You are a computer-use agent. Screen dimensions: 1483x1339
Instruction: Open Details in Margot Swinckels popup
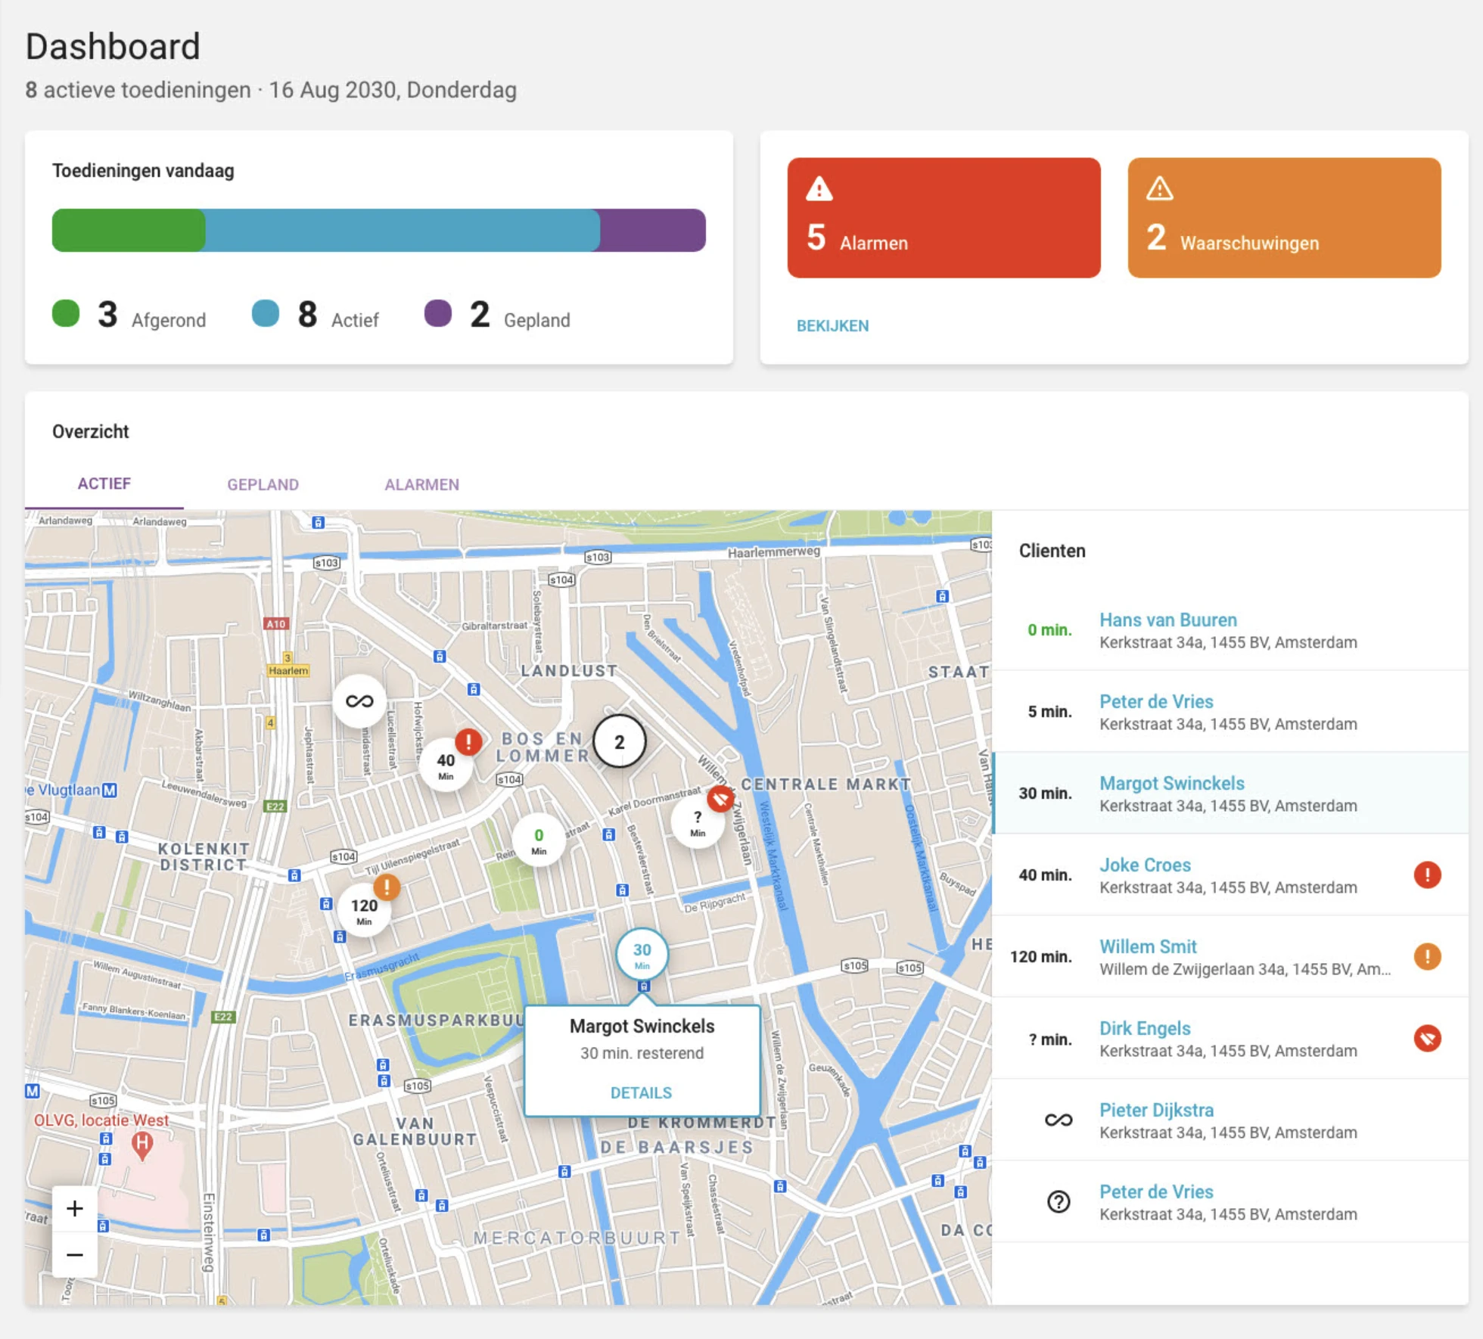641,1092
